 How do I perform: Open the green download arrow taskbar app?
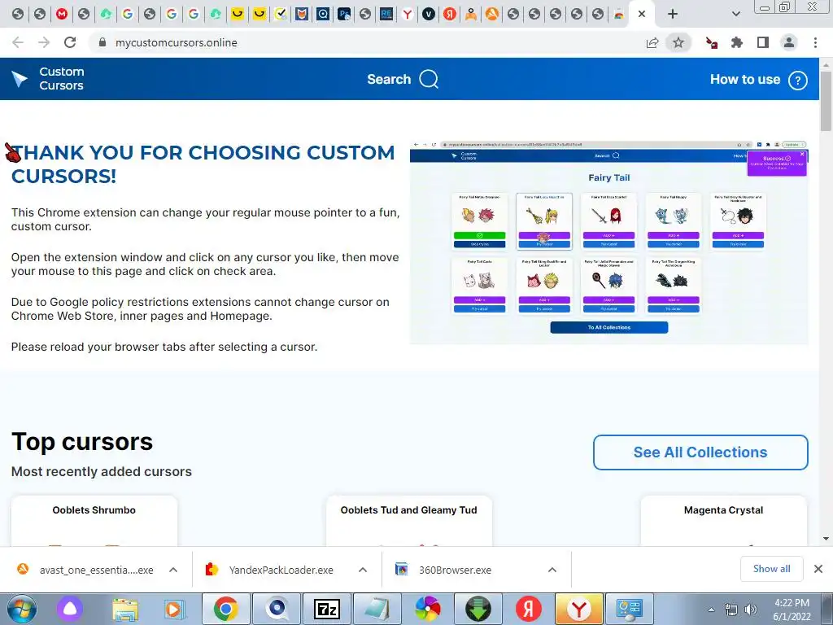(478, 609)
